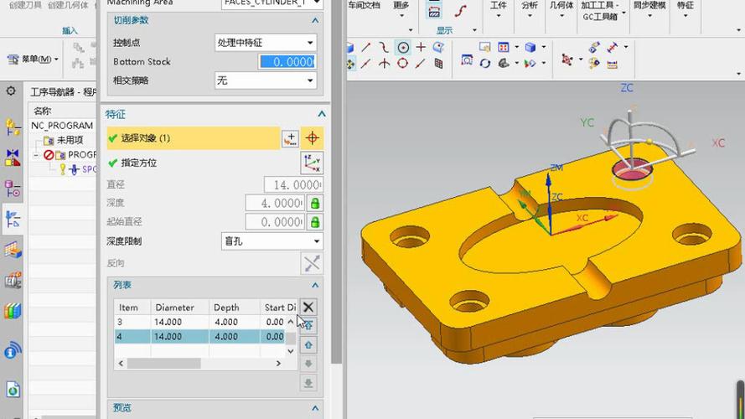Open the 相交策略 dropdown
This screenshot has height=419, width=745.
pos(266,80)
